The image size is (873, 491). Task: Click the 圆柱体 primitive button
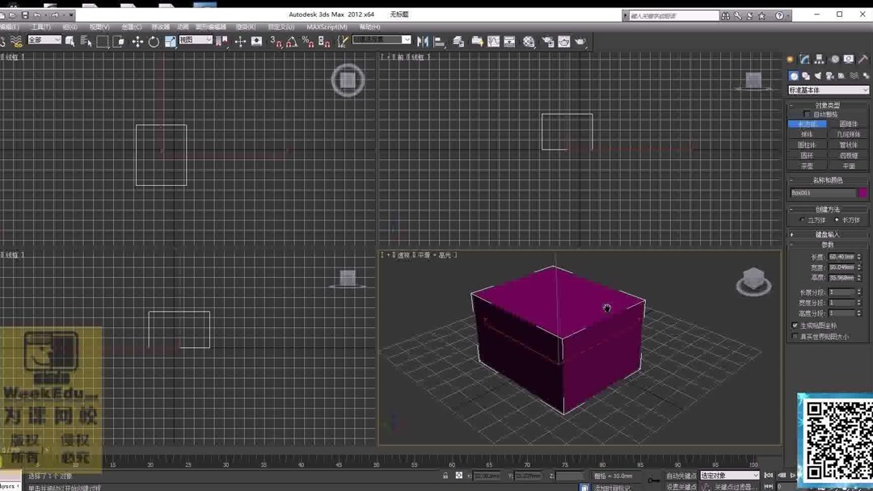pos(807,144)
